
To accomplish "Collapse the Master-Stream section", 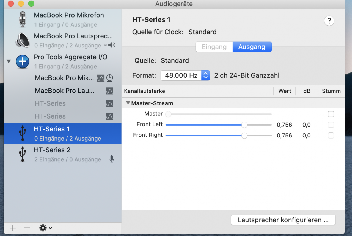I will coord(128,103).
